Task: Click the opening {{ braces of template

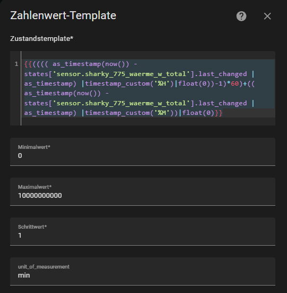Action: 28,64
